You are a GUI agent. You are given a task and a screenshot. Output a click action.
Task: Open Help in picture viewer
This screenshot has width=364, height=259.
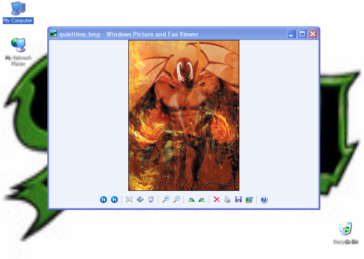tap(264, 199)
